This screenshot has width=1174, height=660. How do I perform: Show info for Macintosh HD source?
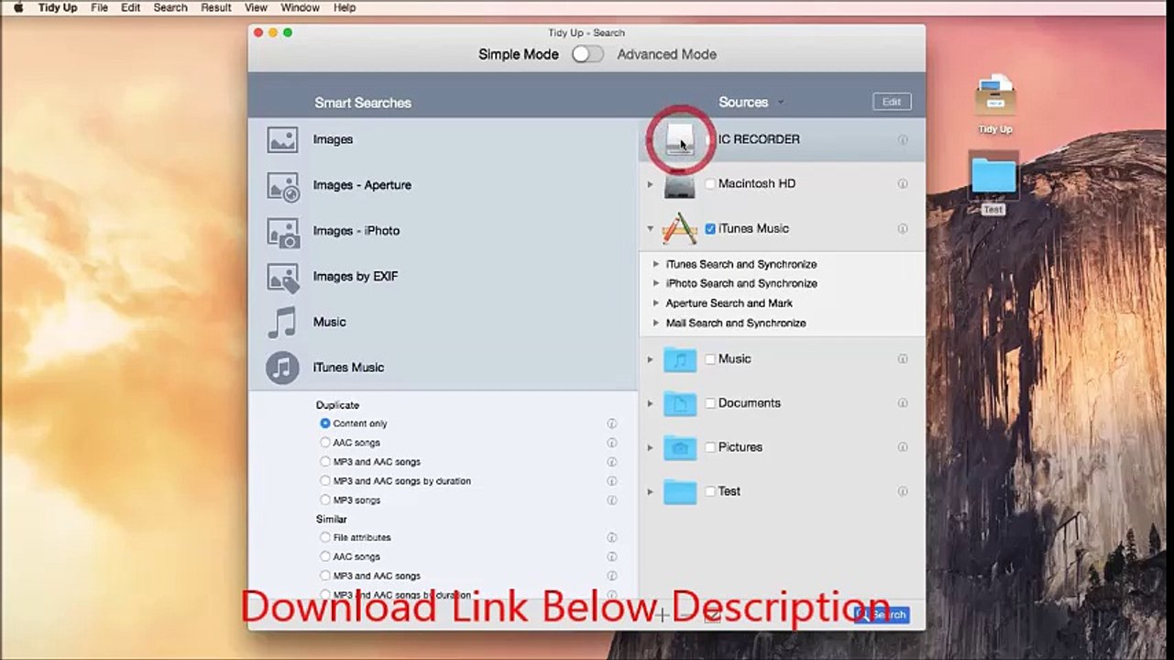tap(903, 184)
